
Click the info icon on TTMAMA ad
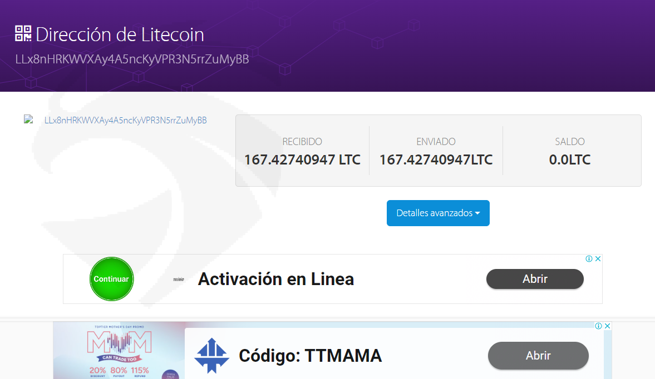[599, 326]
